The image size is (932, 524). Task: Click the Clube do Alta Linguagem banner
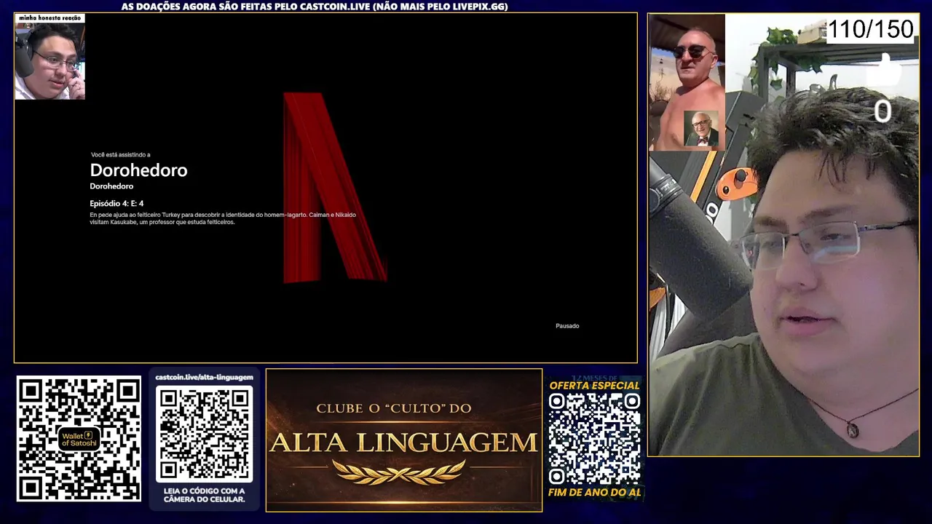pos(404,440)
